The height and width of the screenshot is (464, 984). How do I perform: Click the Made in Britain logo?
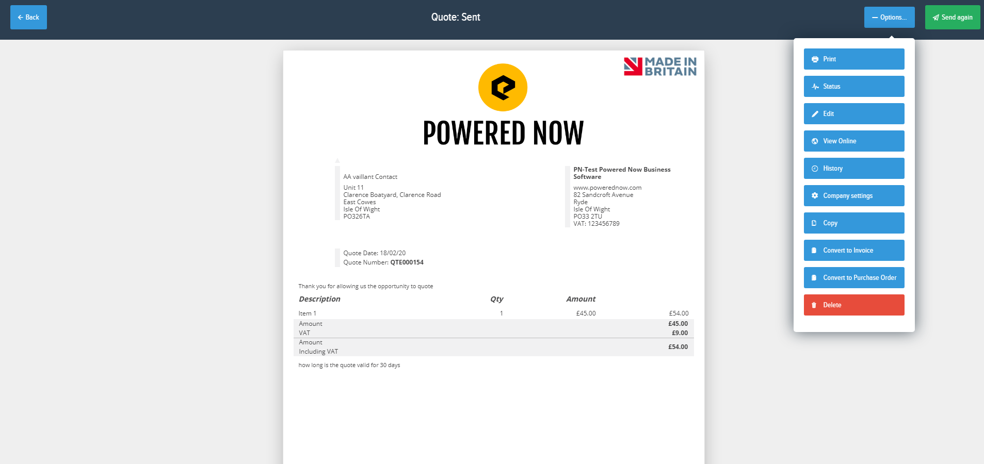(x=660, y=67)
